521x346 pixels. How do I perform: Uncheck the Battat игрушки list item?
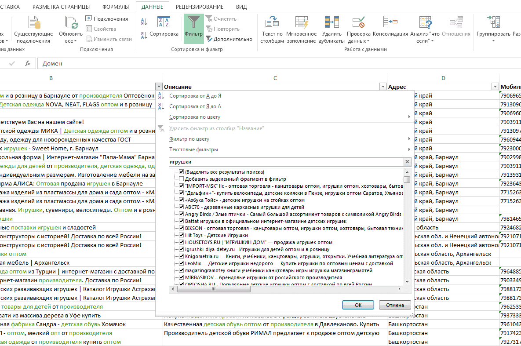182,221
